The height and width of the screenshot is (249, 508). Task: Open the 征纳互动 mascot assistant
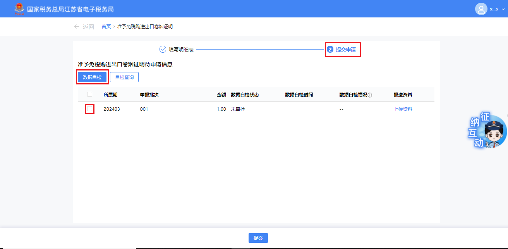pyautogui.click(x=487, y=131)
